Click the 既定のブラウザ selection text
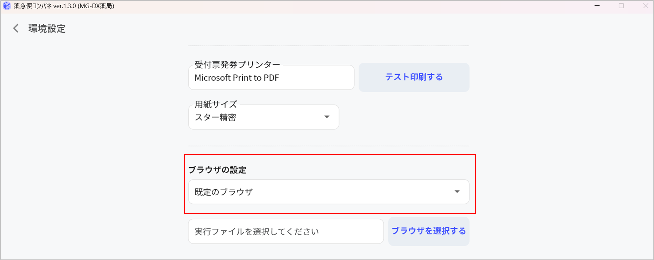This screenshot has width=654, height=260. pos(223,192)
